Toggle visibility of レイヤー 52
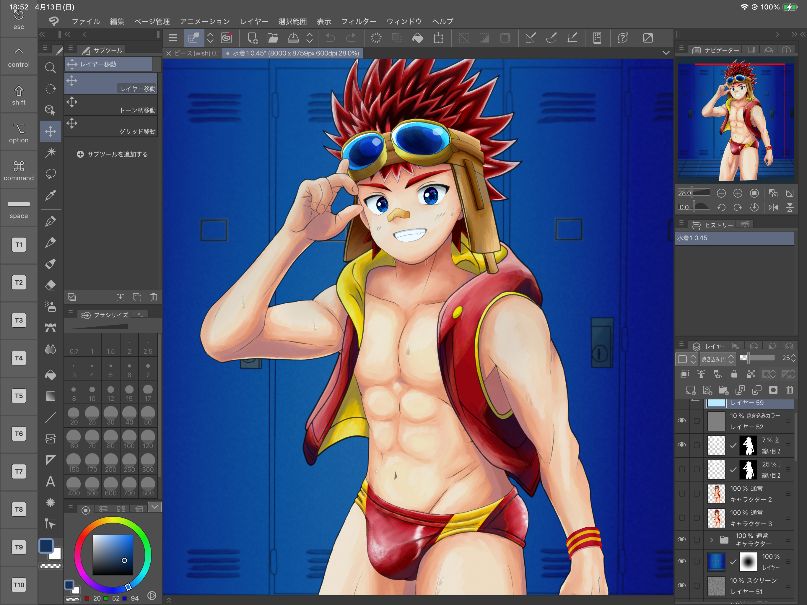Screen dimensions: 807x605 (681, 421)
